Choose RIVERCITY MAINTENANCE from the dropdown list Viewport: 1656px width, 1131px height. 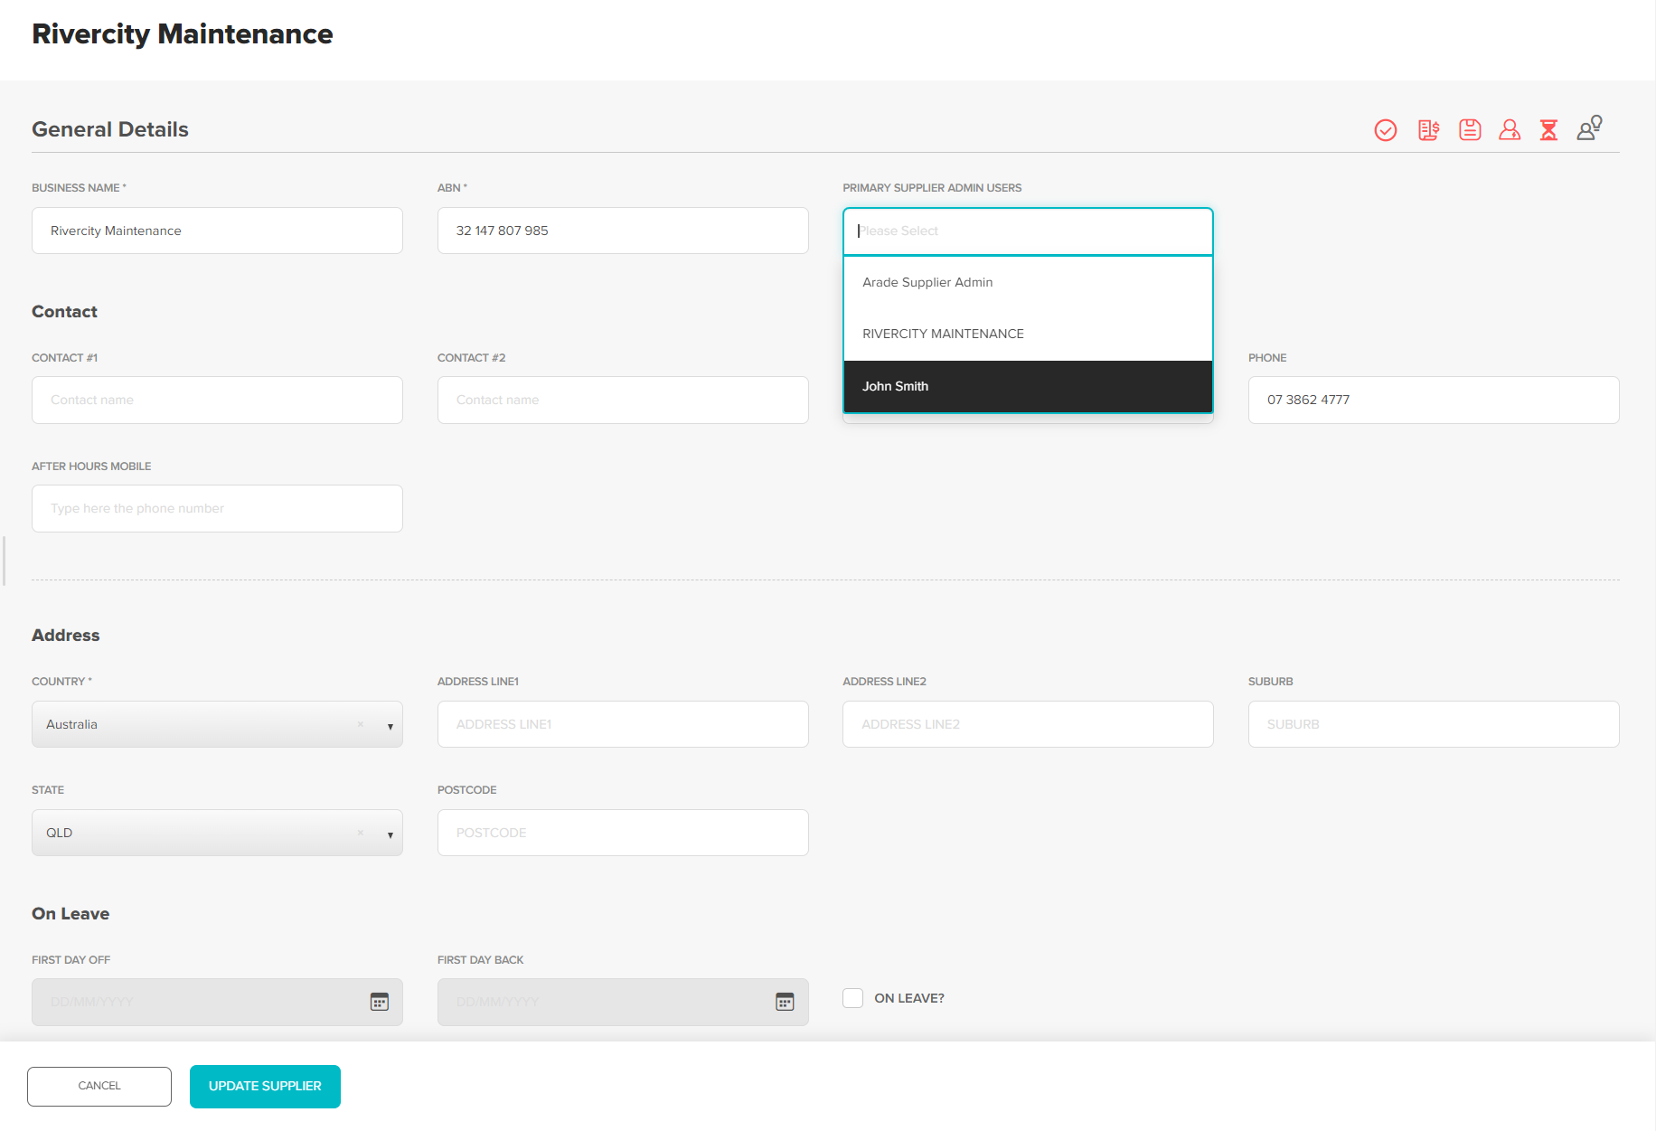click(1028, 335)
